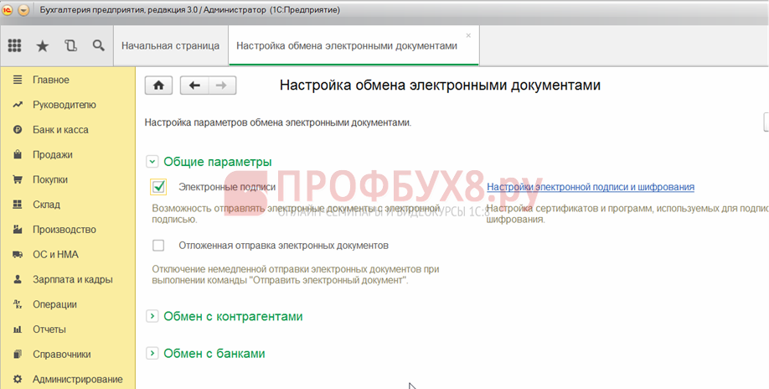Click the Склад warehouse grid icon
This screenshot has height=389, width=769.
(18, 204)
